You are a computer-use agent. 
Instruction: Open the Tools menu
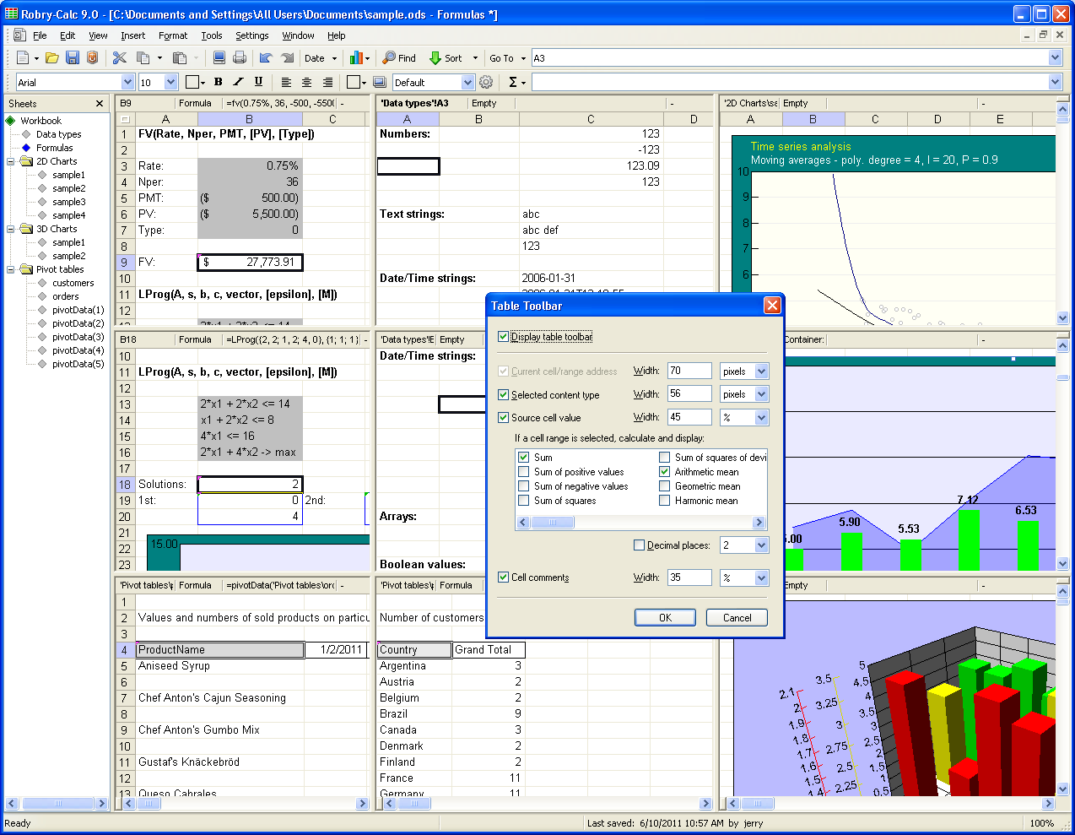(x=212, y=35)
